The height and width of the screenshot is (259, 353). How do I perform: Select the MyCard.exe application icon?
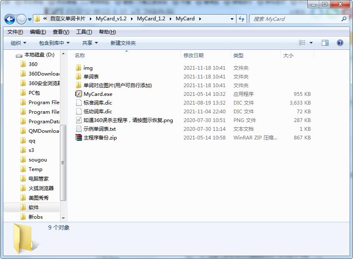(x=78, y=94)
